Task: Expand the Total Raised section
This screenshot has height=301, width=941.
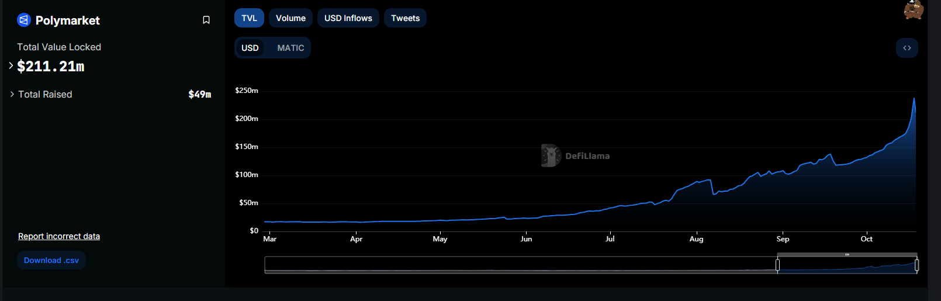Action: click(12, 94)
